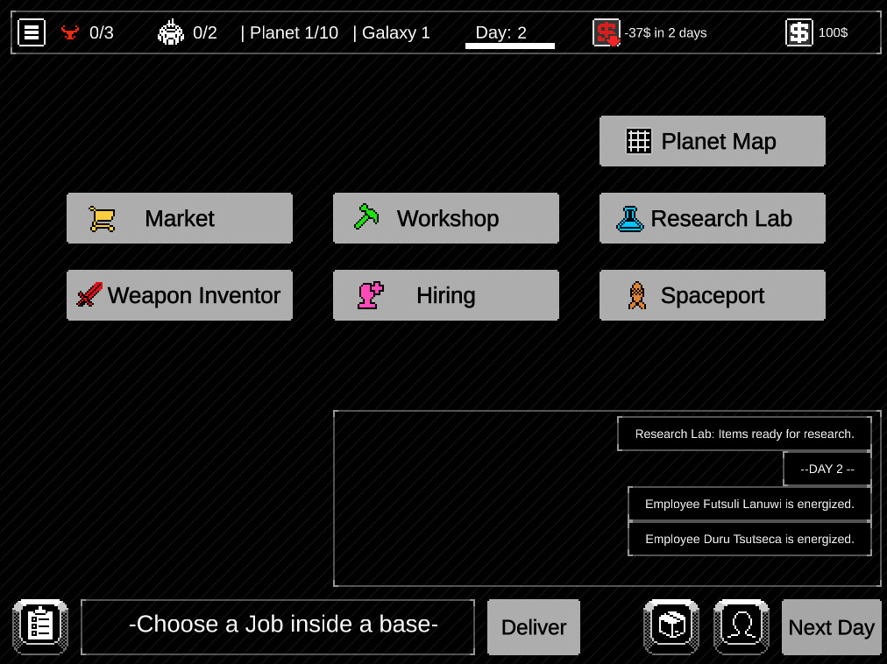Open the hamburger menu icon
Viewport: 887px width, 664px height.
32,33
